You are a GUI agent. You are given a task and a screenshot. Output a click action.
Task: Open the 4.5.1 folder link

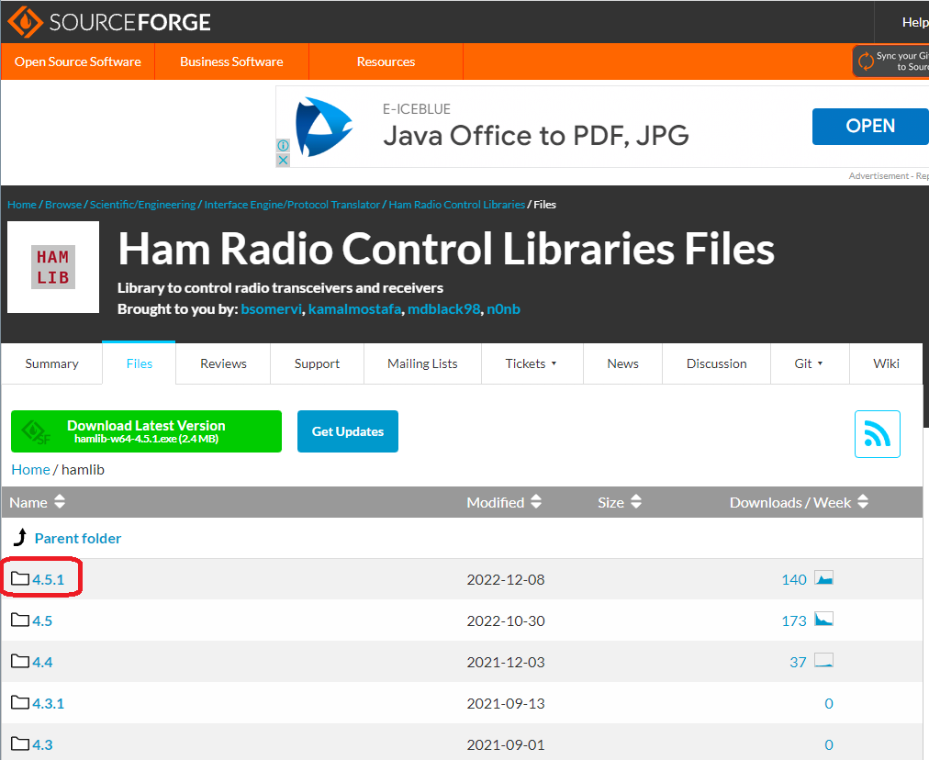[48, 579]
